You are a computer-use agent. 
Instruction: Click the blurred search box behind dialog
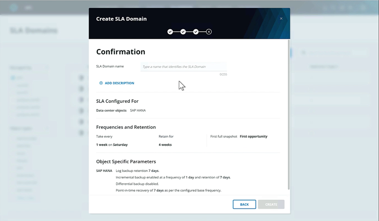click(334, 53)
